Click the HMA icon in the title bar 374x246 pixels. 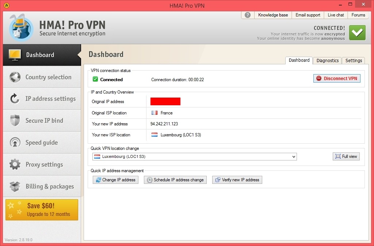[7, 5]
